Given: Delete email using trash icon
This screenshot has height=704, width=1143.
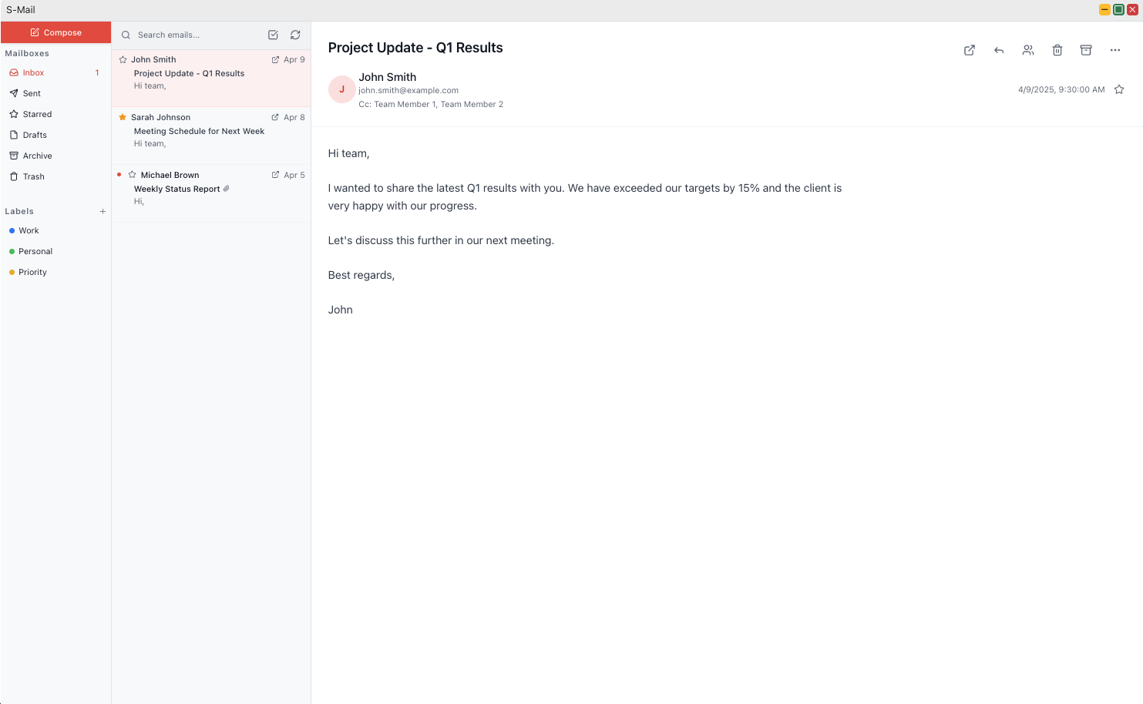Looking at the screenshot, I should coord(1057,50).
